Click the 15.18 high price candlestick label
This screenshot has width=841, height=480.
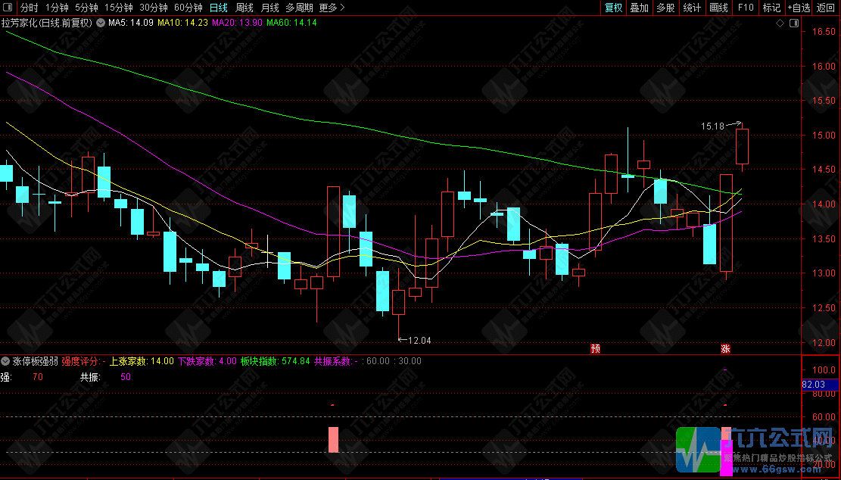tap(712, 126)
